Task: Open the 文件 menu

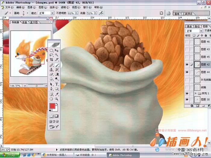Action: coord(9,8)
